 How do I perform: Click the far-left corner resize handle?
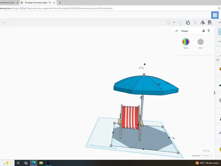coord(114,123)
